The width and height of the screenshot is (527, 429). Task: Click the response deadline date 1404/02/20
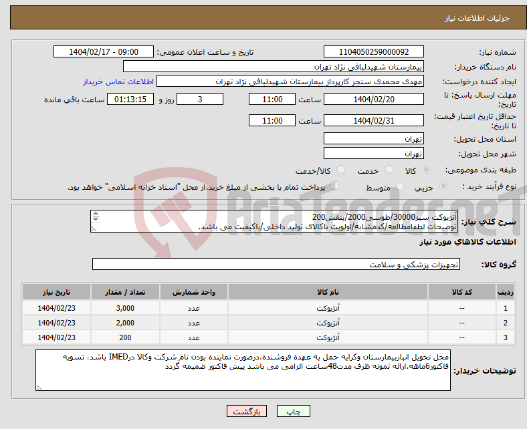[374, 99]
